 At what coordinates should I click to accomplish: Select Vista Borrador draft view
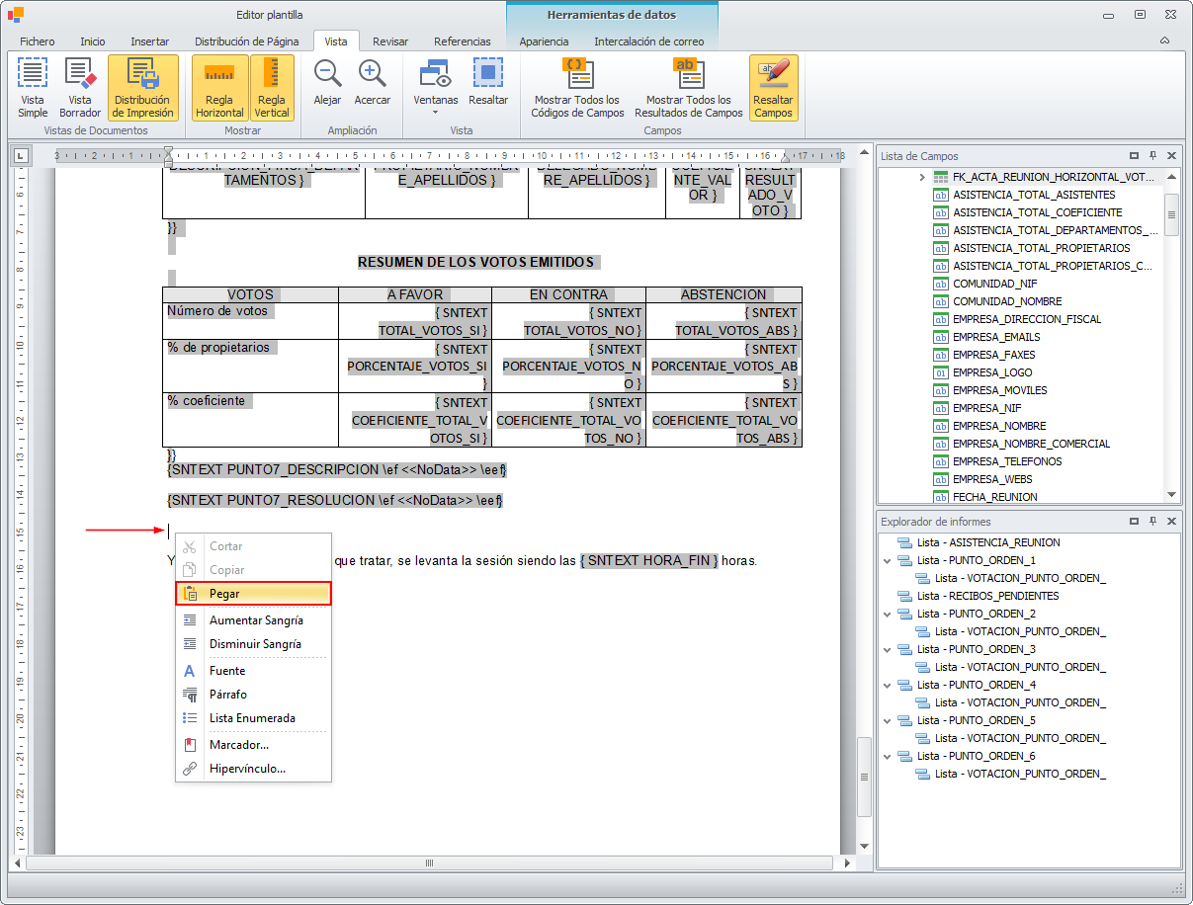click(x=80, y=87)
